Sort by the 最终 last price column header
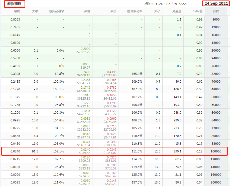230x187 pixels. 17,11
